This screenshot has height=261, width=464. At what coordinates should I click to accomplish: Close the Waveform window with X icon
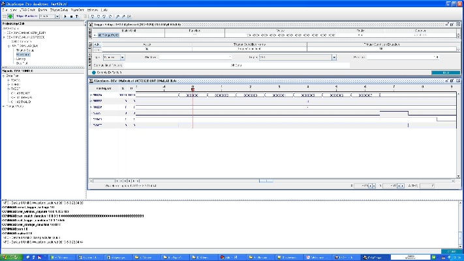(459, 80)
